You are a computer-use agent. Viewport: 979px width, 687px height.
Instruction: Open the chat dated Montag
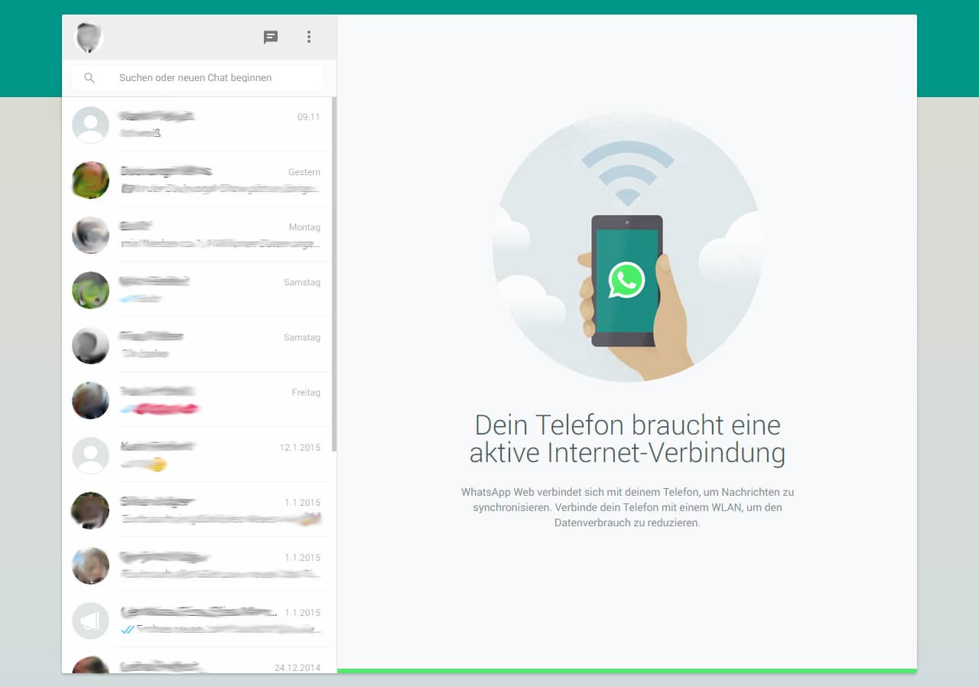197,235
